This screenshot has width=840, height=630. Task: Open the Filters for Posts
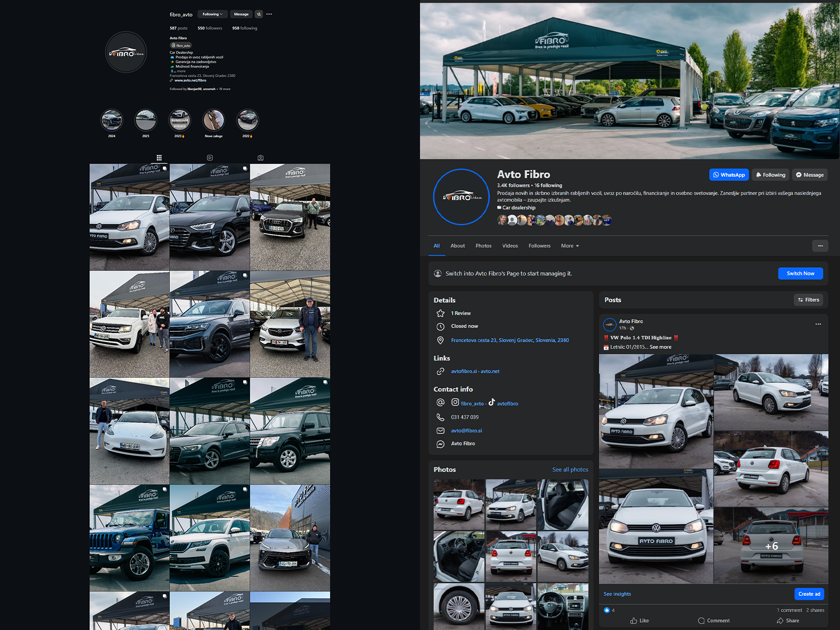(808, 299)
